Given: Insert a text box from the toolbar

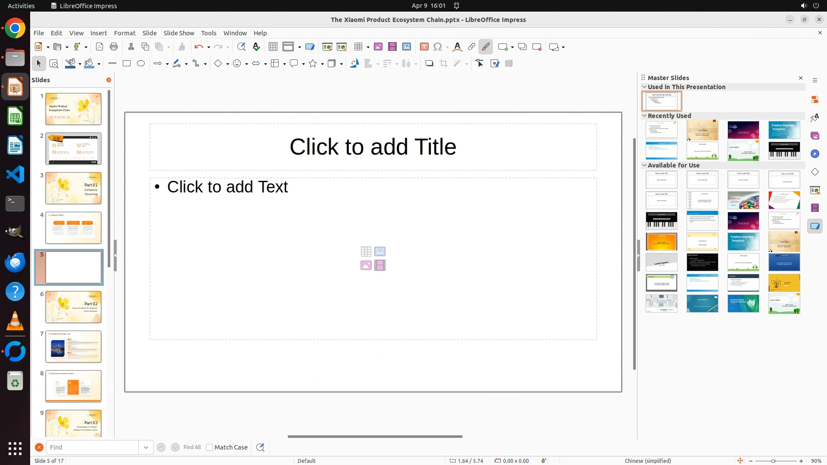Looking at the screenshot, I should pos(424,46).
